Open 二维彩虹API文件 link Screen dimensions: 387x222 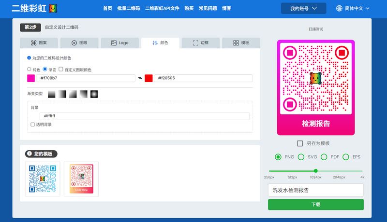162,8
